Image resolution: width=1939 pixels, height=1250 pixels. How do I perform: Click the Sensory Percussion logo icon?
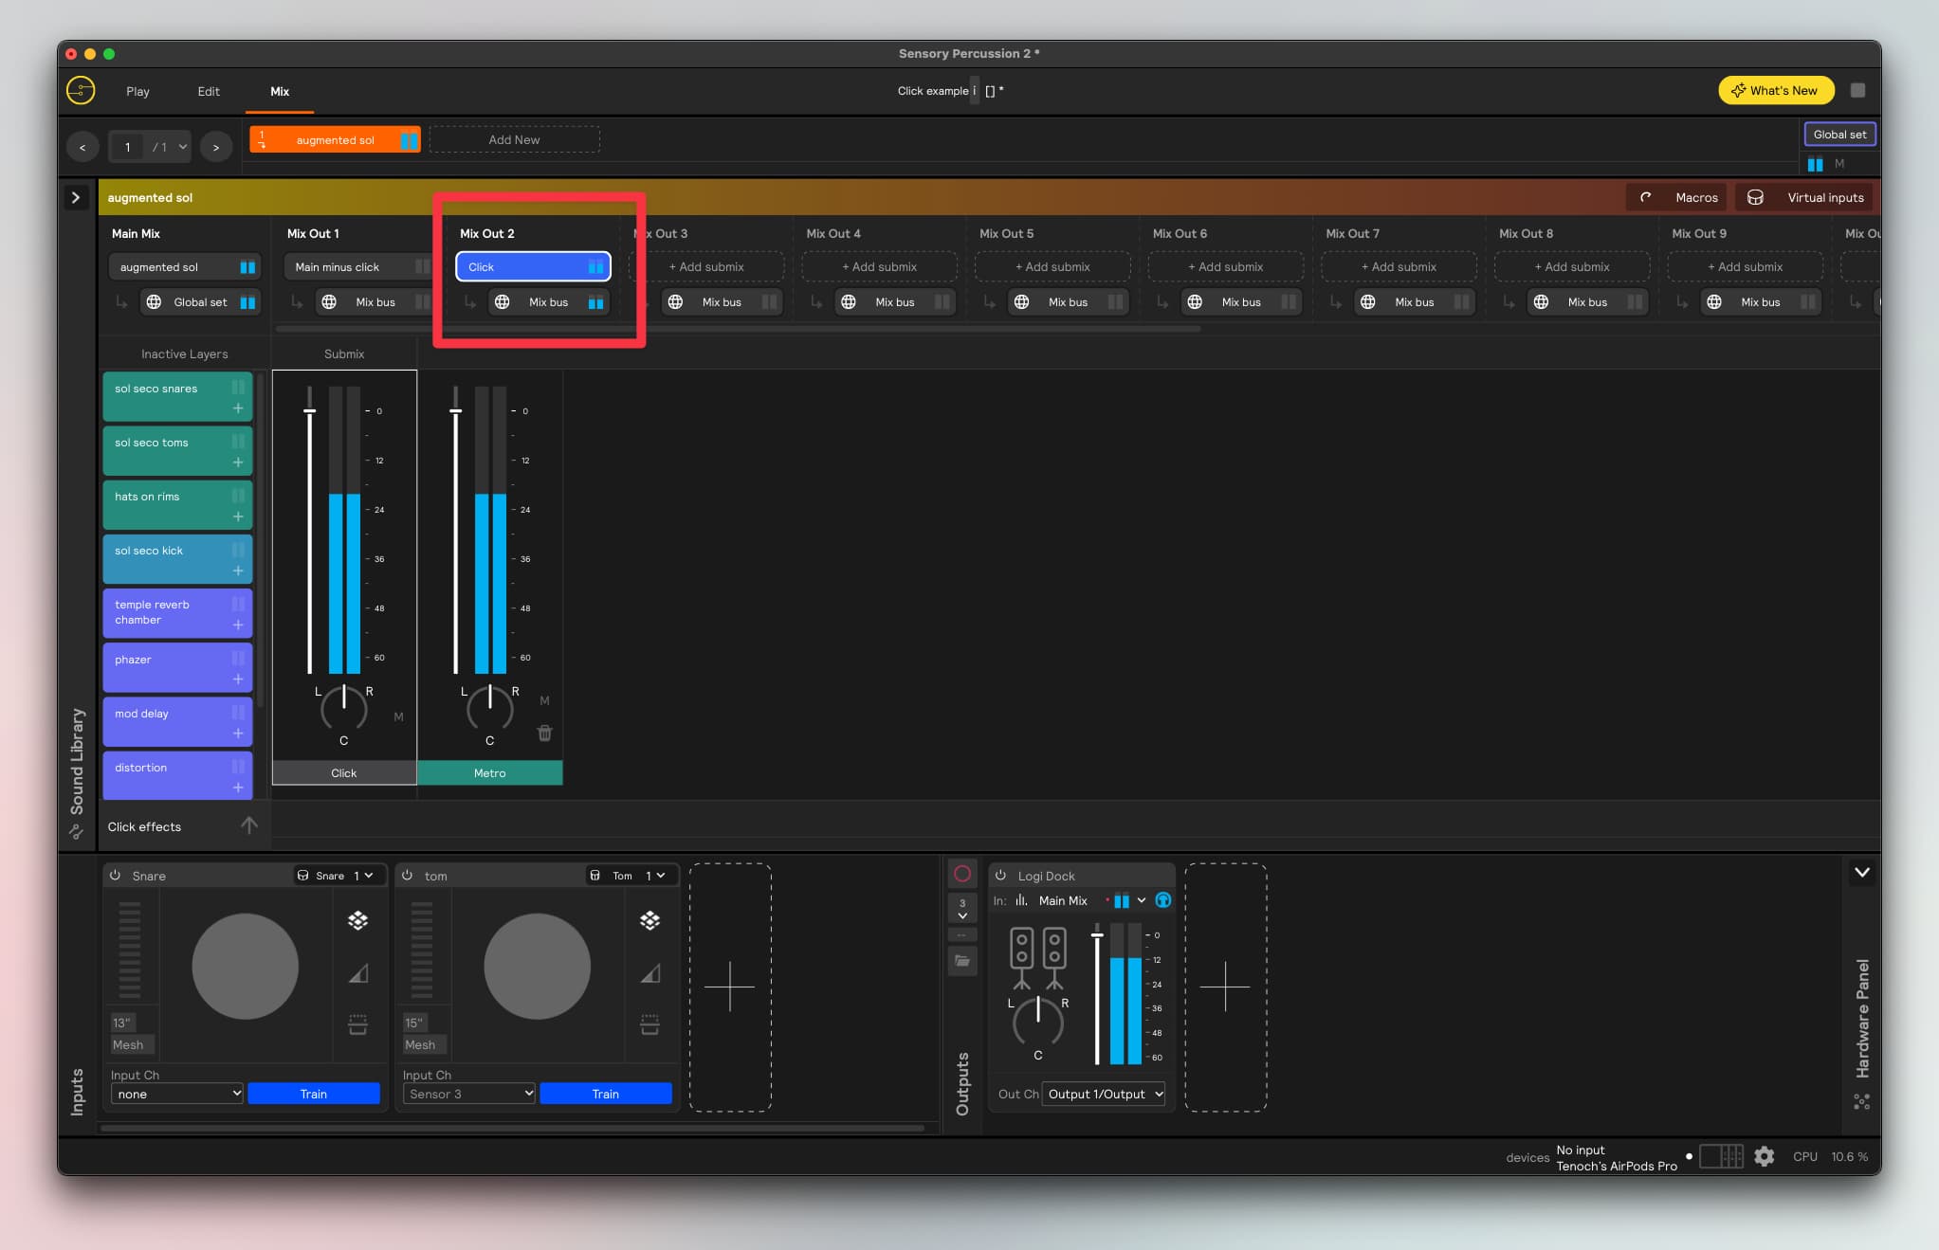click(81, 91)
